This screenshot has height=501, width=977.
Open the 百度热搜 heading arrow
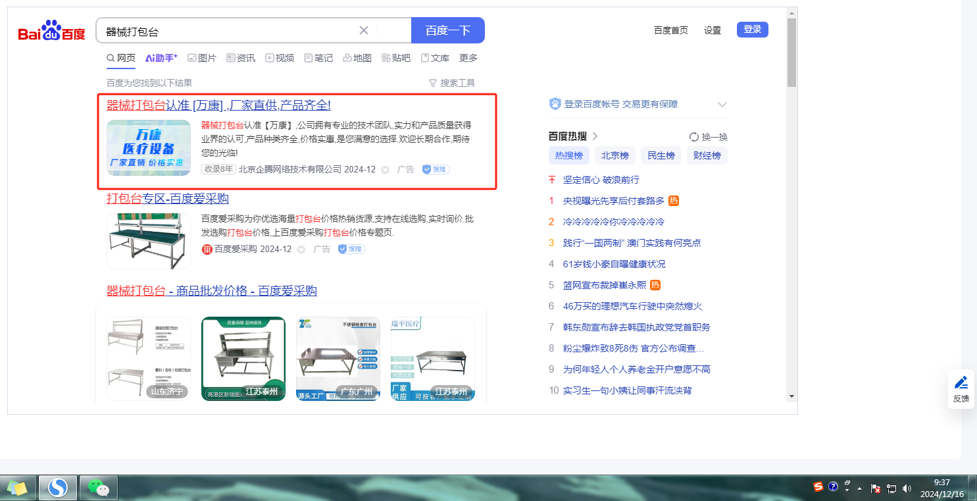595,137
